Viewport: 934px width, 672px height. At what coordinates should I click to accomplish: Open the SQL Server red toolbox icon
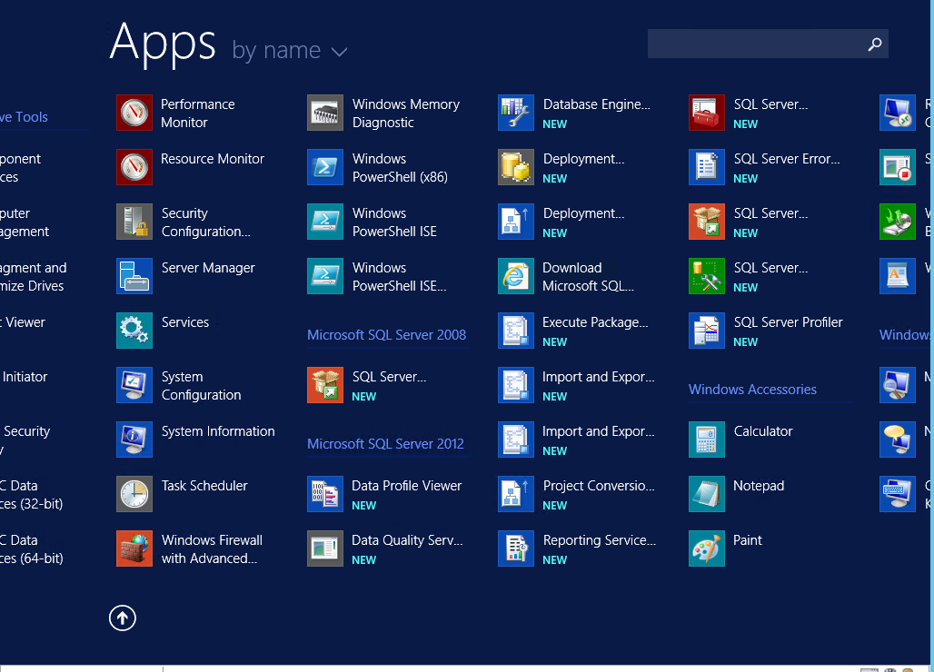707,113
